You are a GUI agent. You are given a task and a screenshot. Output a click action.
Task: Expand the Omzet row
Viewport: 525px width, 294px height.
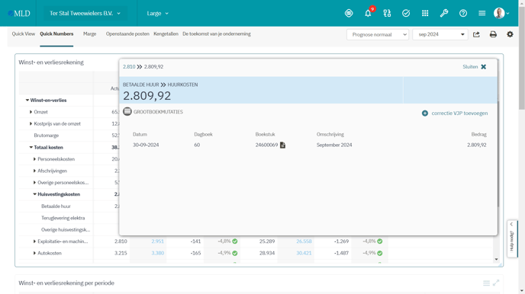pos(31,112)
